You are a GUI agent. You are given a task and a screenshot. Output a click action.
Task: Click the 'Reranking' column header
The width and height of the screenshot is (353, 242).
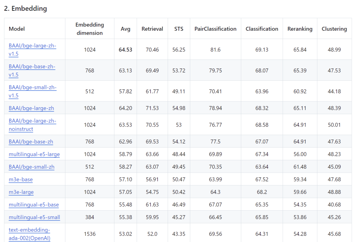[x=300, y=29]
